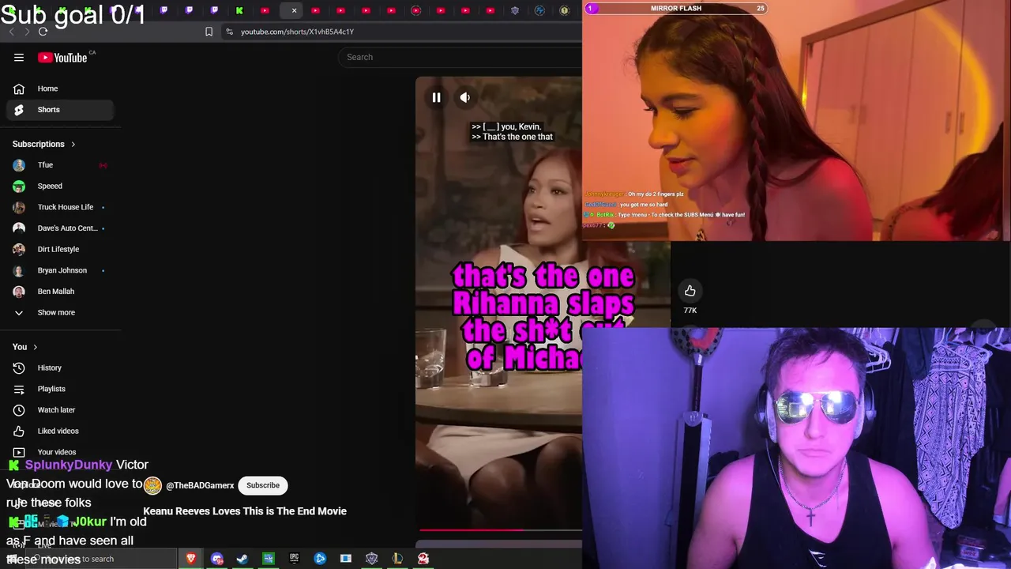
Task: Open Liked videos in the sidebar
Action: pos(60,431)
